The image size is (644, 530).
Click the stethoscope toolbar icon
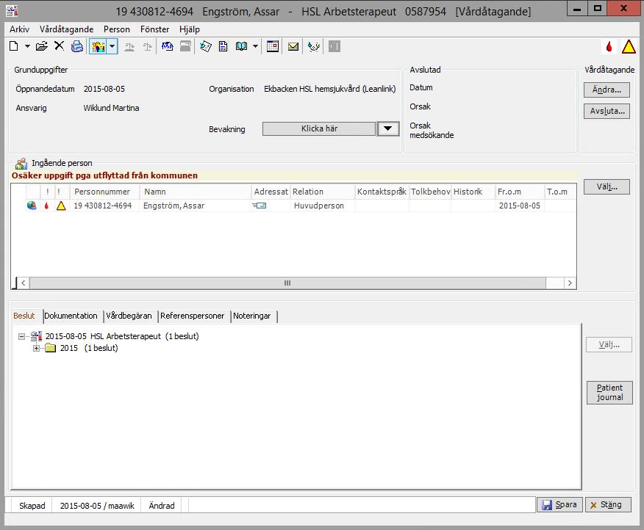(x=314, y=46)
